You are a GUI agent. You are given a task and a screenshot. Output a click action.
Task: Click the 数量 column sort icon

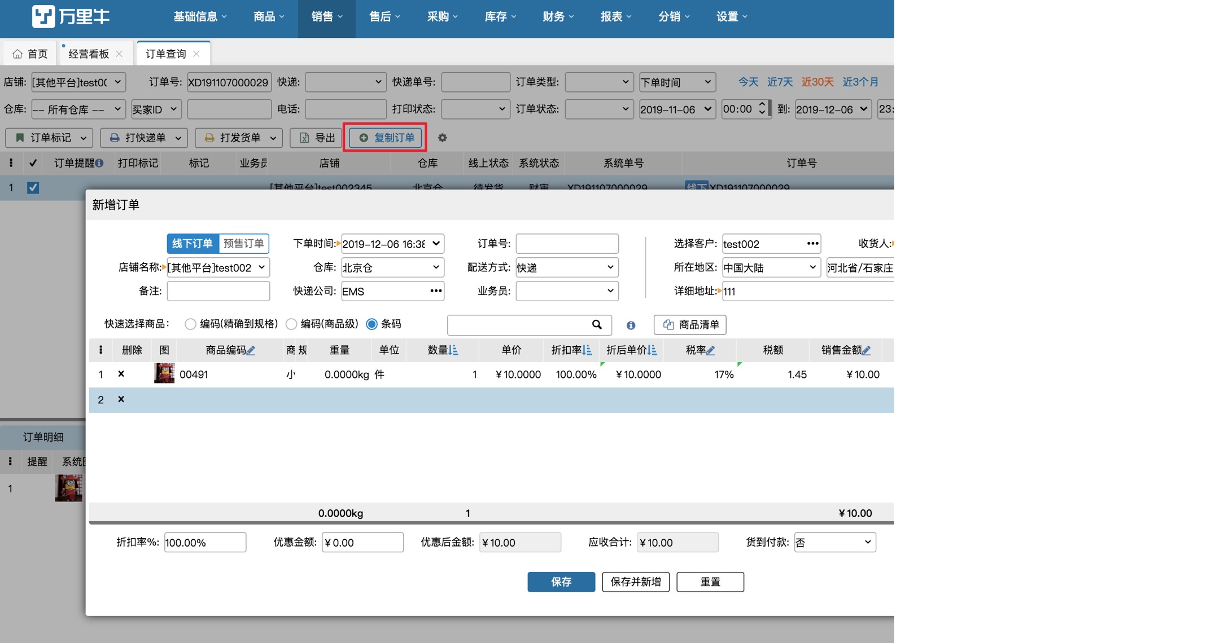coord(453,350)
